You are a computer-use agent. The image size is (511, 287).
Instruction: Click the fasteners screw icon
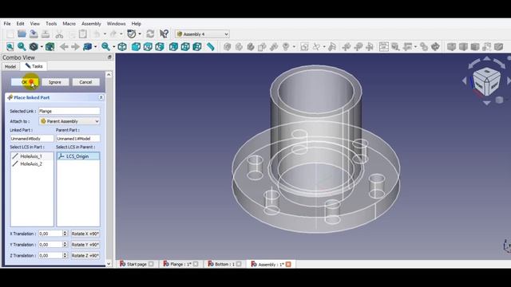coord(286,47)
